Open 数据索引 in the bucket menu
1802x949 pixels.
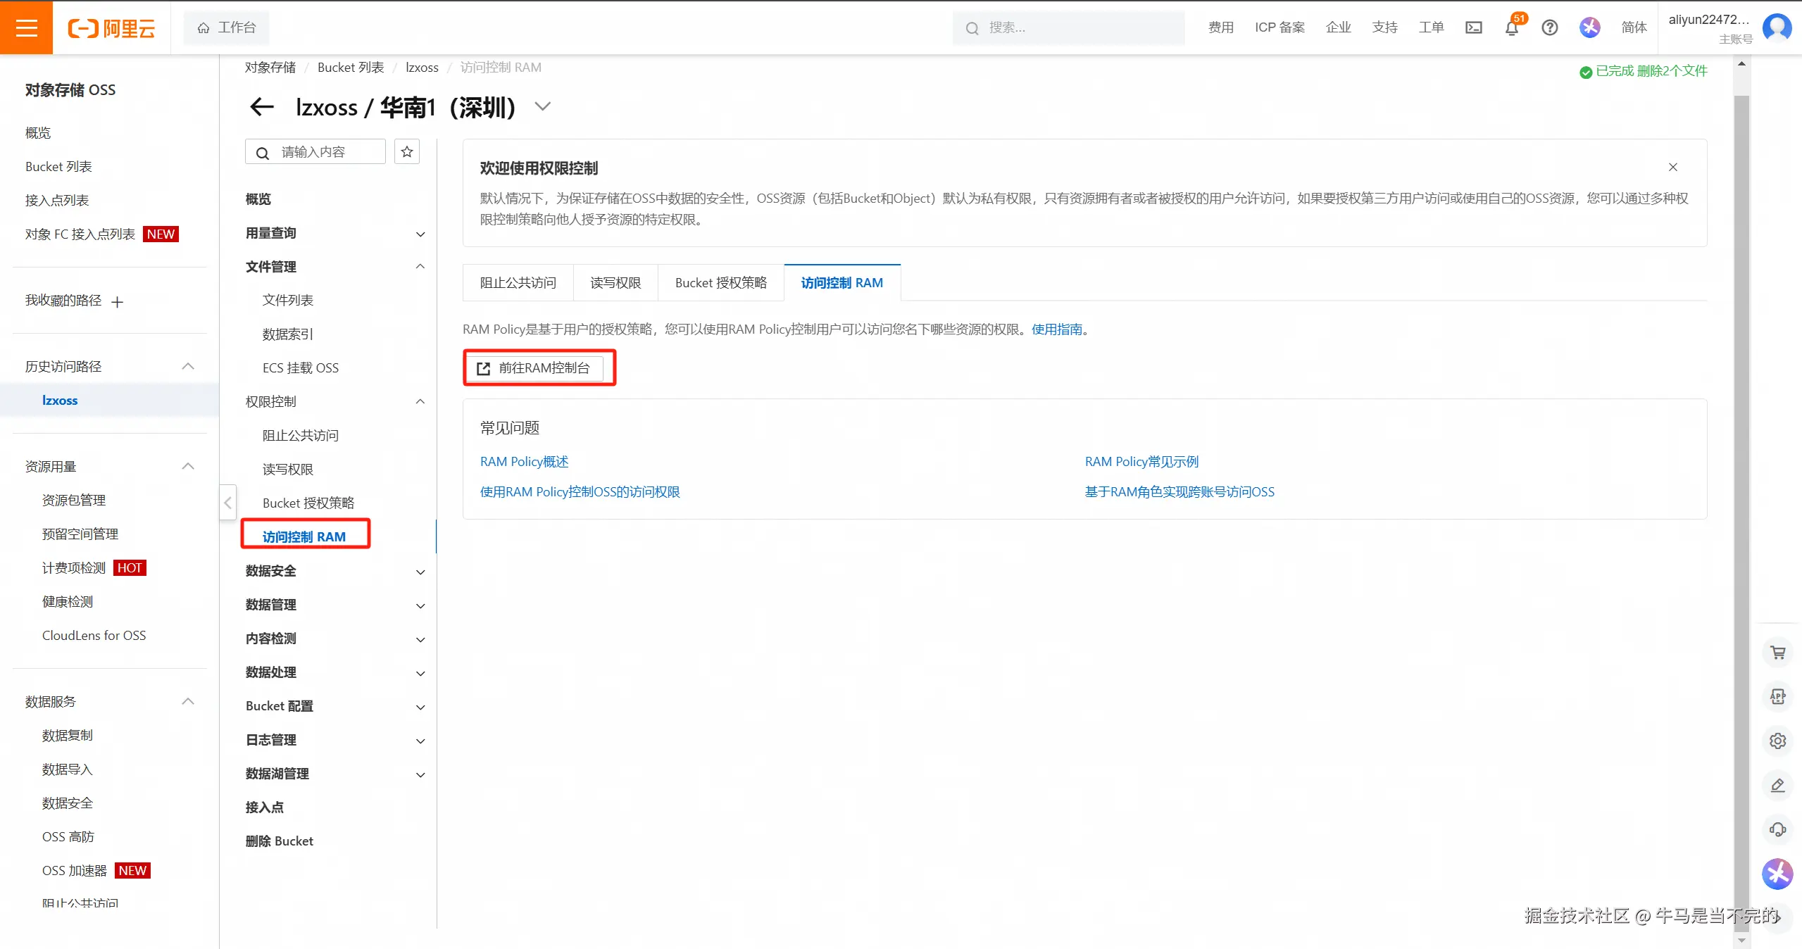(x=288, y=334)
